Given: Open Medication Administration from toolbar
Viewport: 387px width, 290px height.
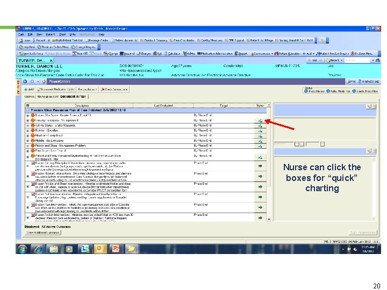Looking at the screenshot, I should [x=214, y=54].
